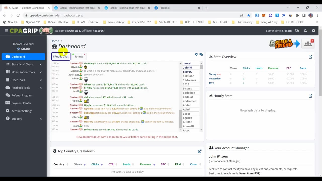Click chufuboy username in chat

click(89, 64)
